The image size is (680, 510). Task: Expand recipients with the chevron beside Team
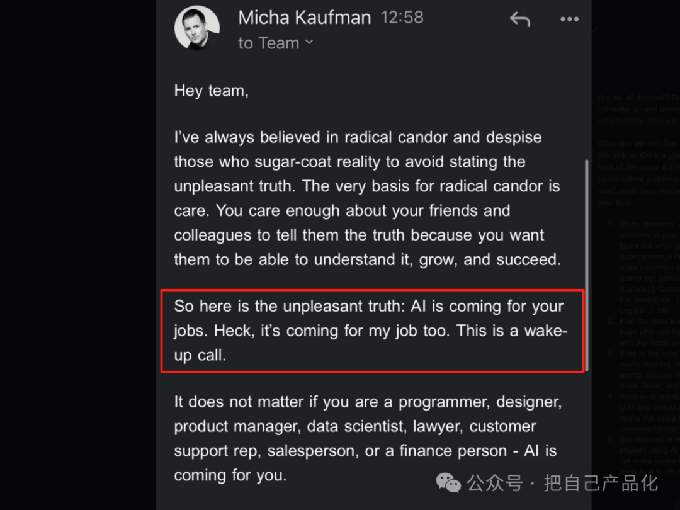click(309, 42)
